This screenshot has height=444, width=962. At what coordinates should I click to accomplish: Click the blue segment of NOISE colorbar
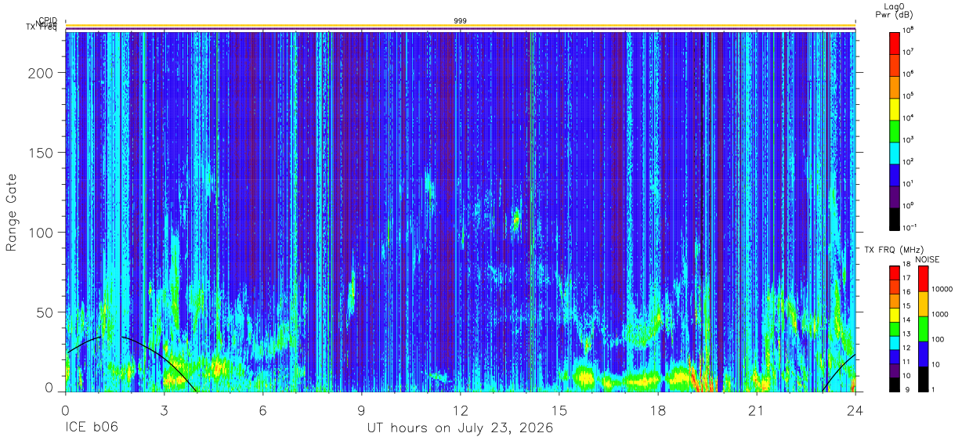point(923,354)
